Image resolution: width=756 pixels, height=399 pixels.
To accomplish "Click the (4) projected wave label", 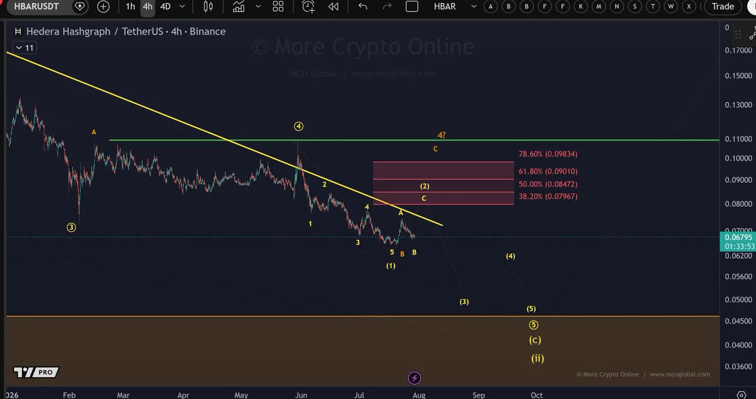I will (511, 256).
